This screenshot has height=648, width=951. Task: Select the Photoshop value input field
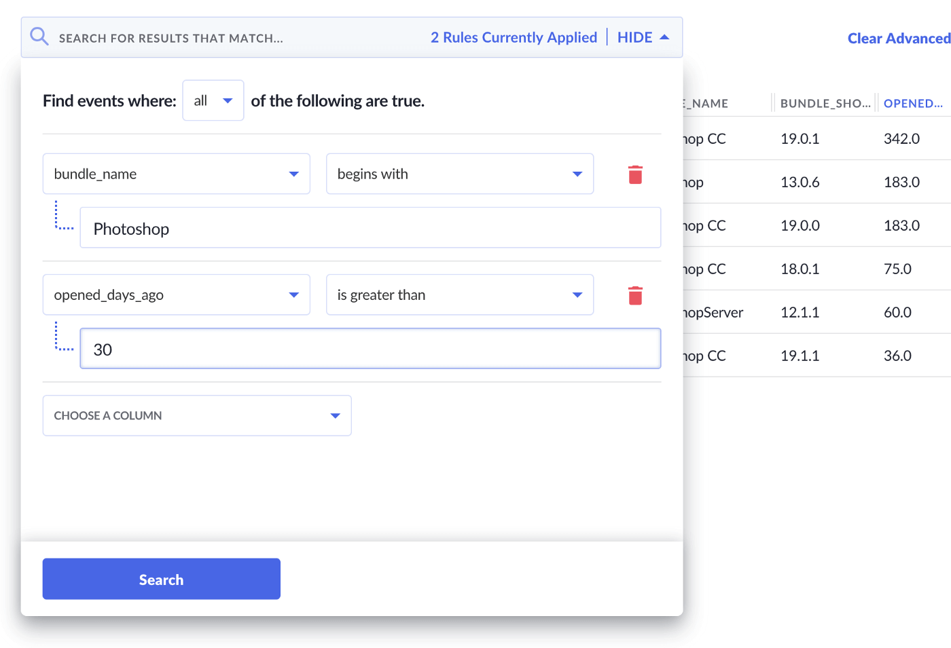[x=371, y=228]
